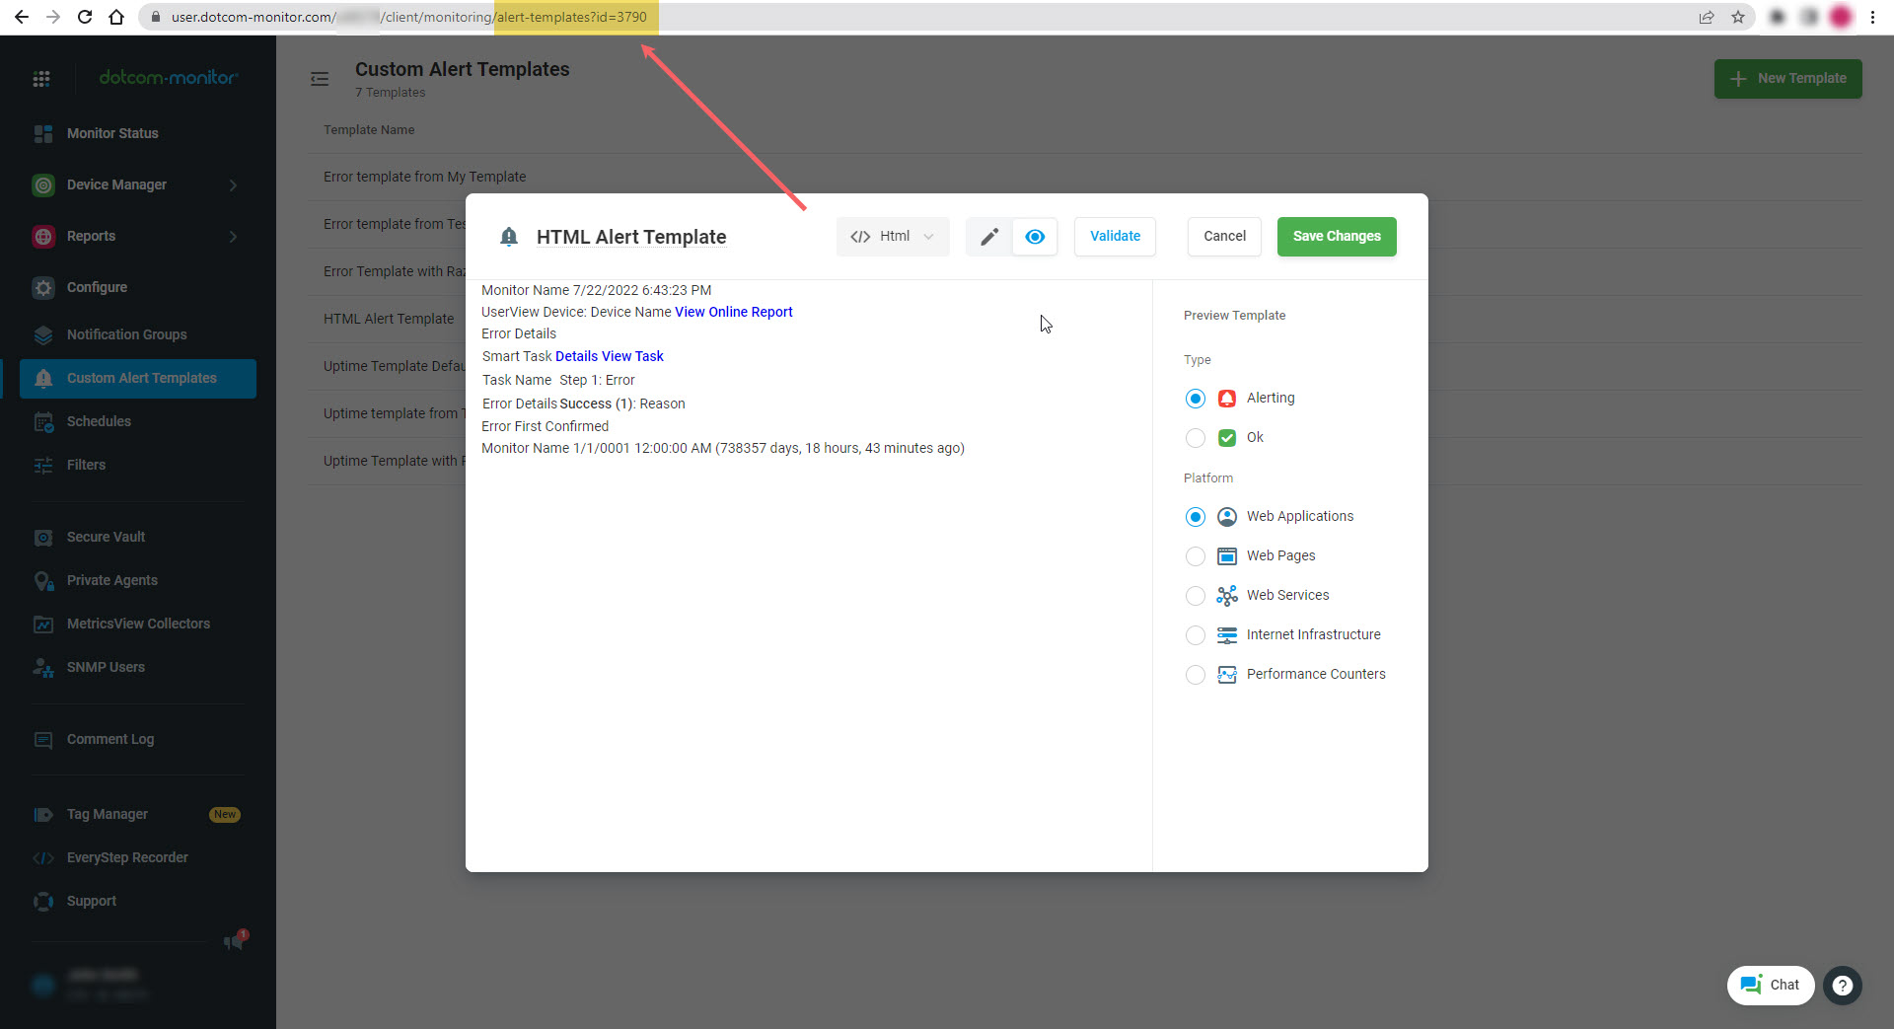Bookmark page with star icon
This screenshot has height=1029, width=1894.
point(1738,17)
